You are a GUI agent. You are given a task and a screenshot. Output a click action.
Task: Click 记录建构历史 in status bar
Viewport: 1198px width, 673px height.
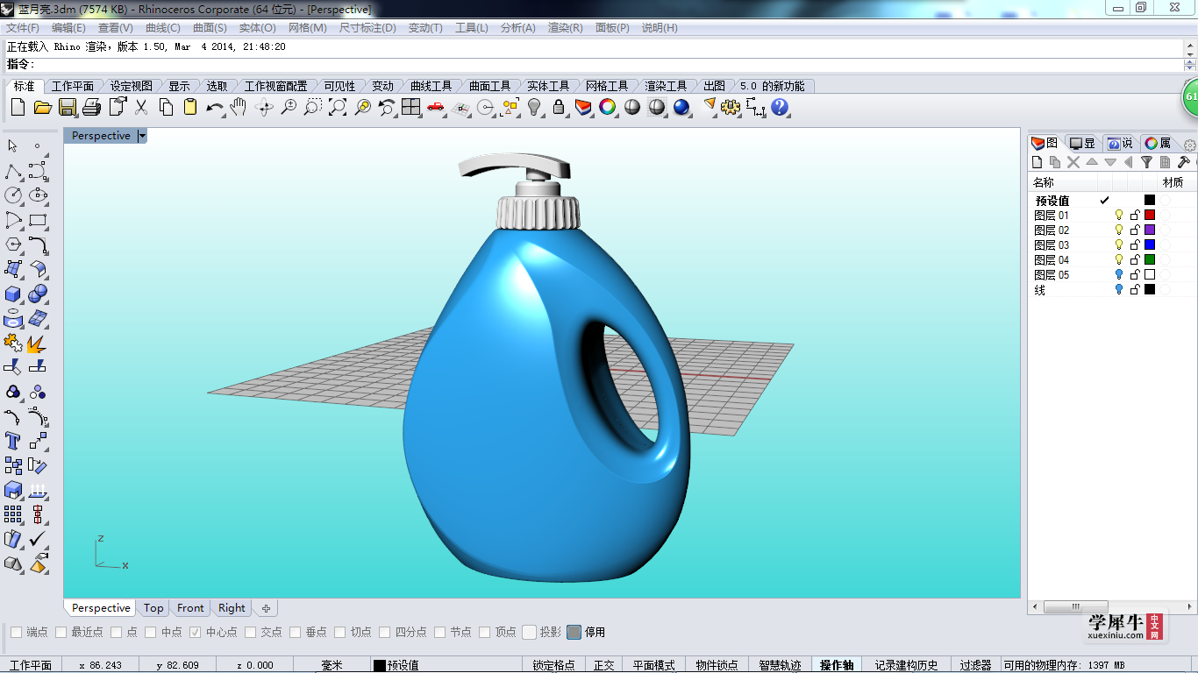(x=906, y=665)
